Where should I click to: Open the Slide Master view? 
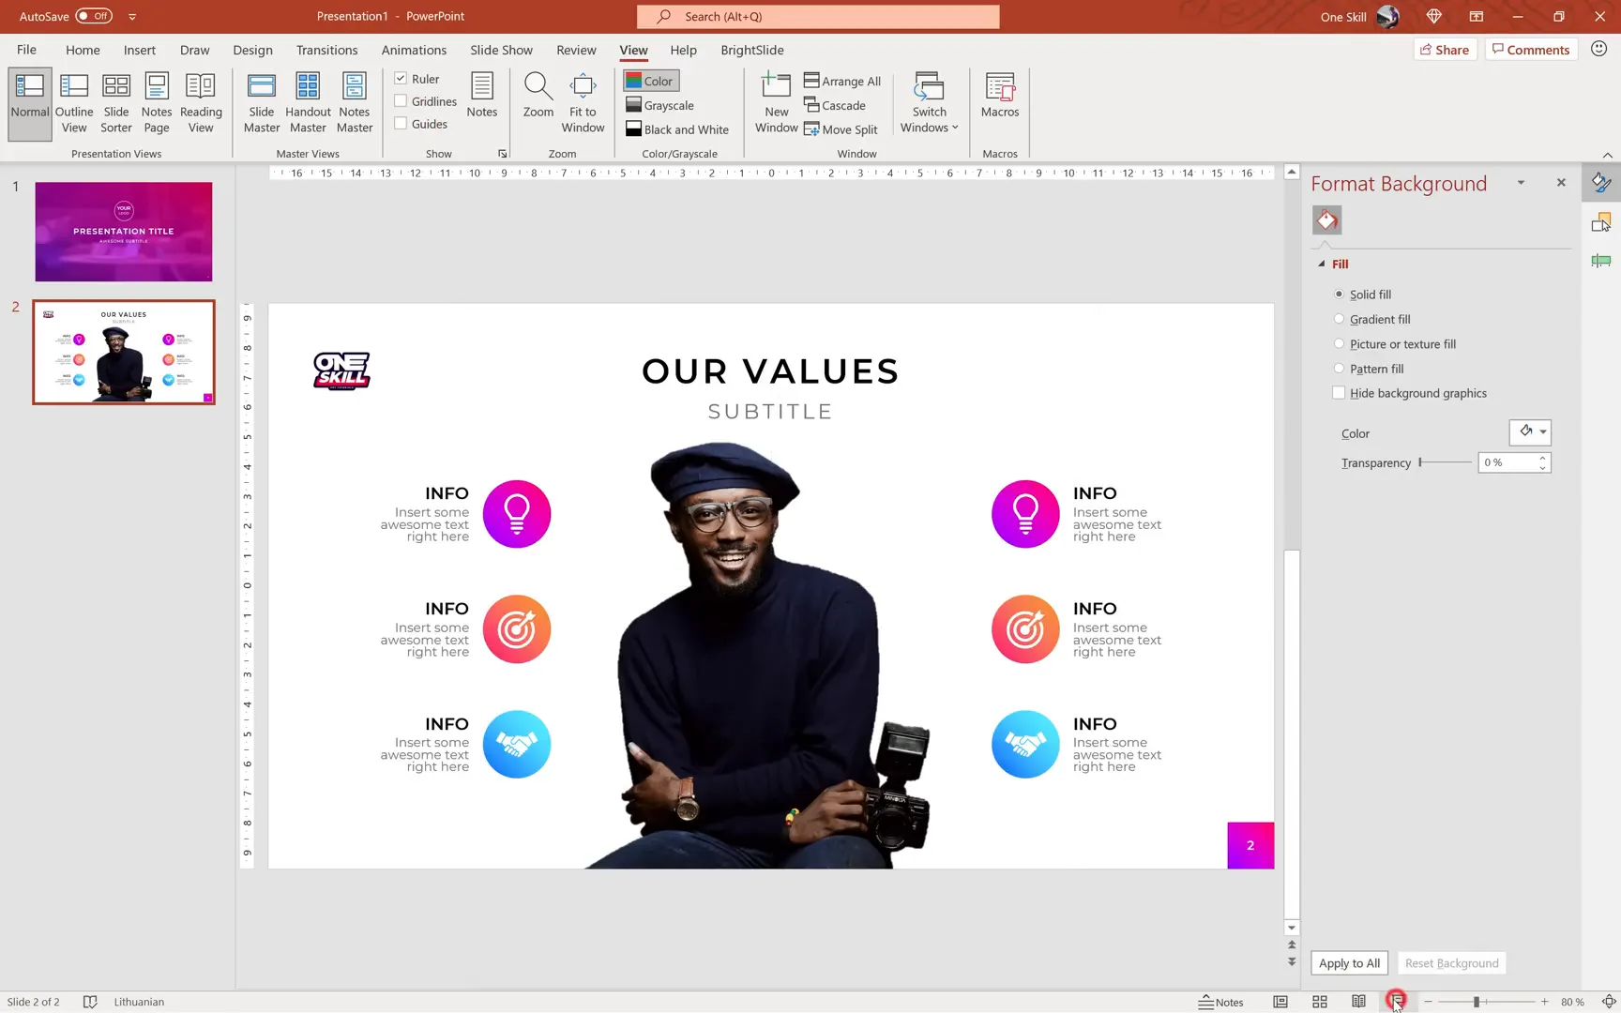click(262, 103)
